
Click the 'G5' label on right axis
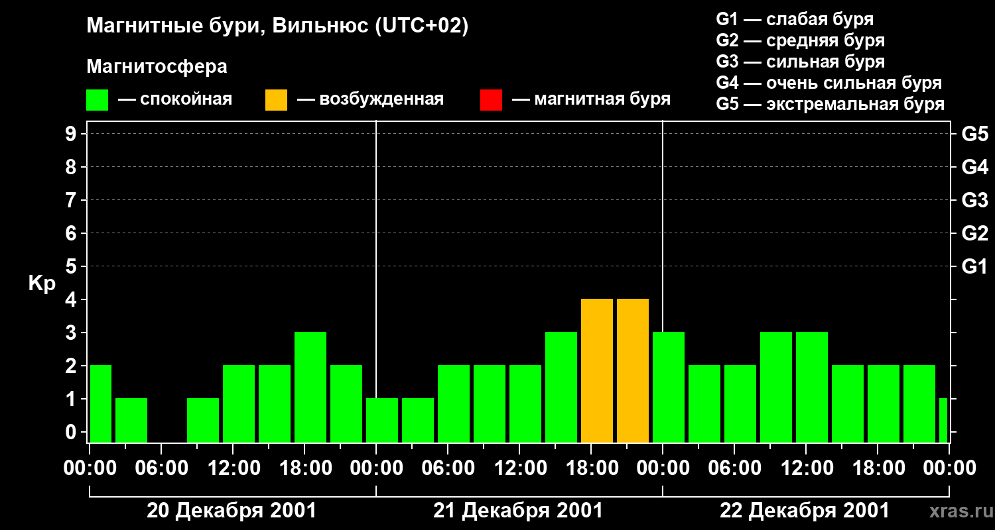point(974,134)
